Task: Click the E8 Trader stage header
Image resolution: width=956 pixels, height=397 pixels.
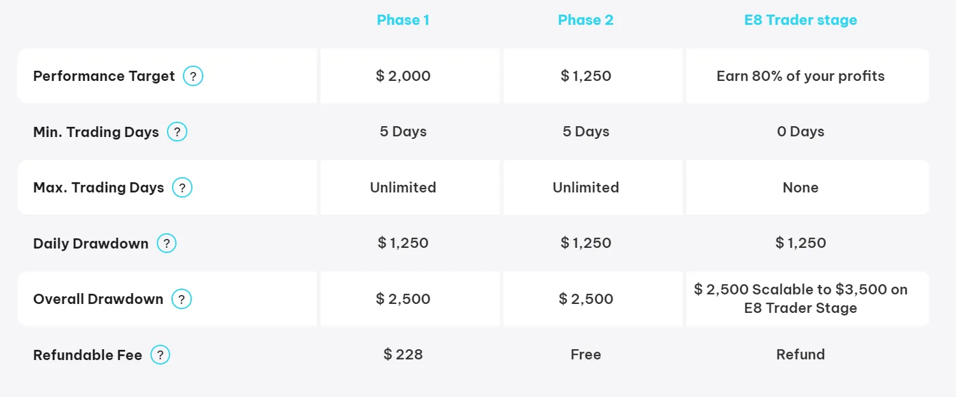Action: [x=800, y=20]
